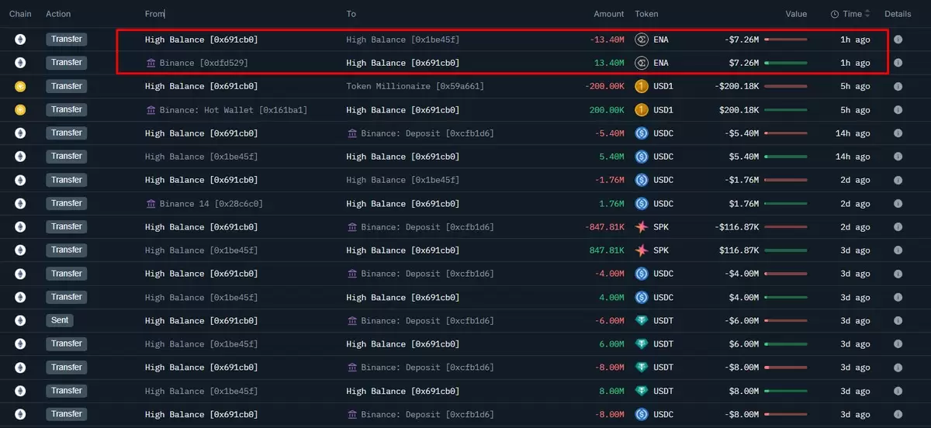931x428 pixels.
Task: Click the From column header
Action: tap(154, 14)
